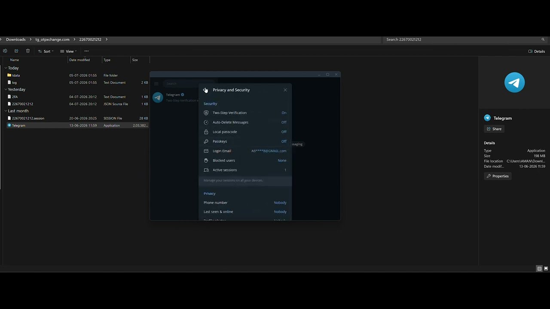Switch to details list view icon
This screenshot has height=309, width=550.
click(x=539, y=269)
